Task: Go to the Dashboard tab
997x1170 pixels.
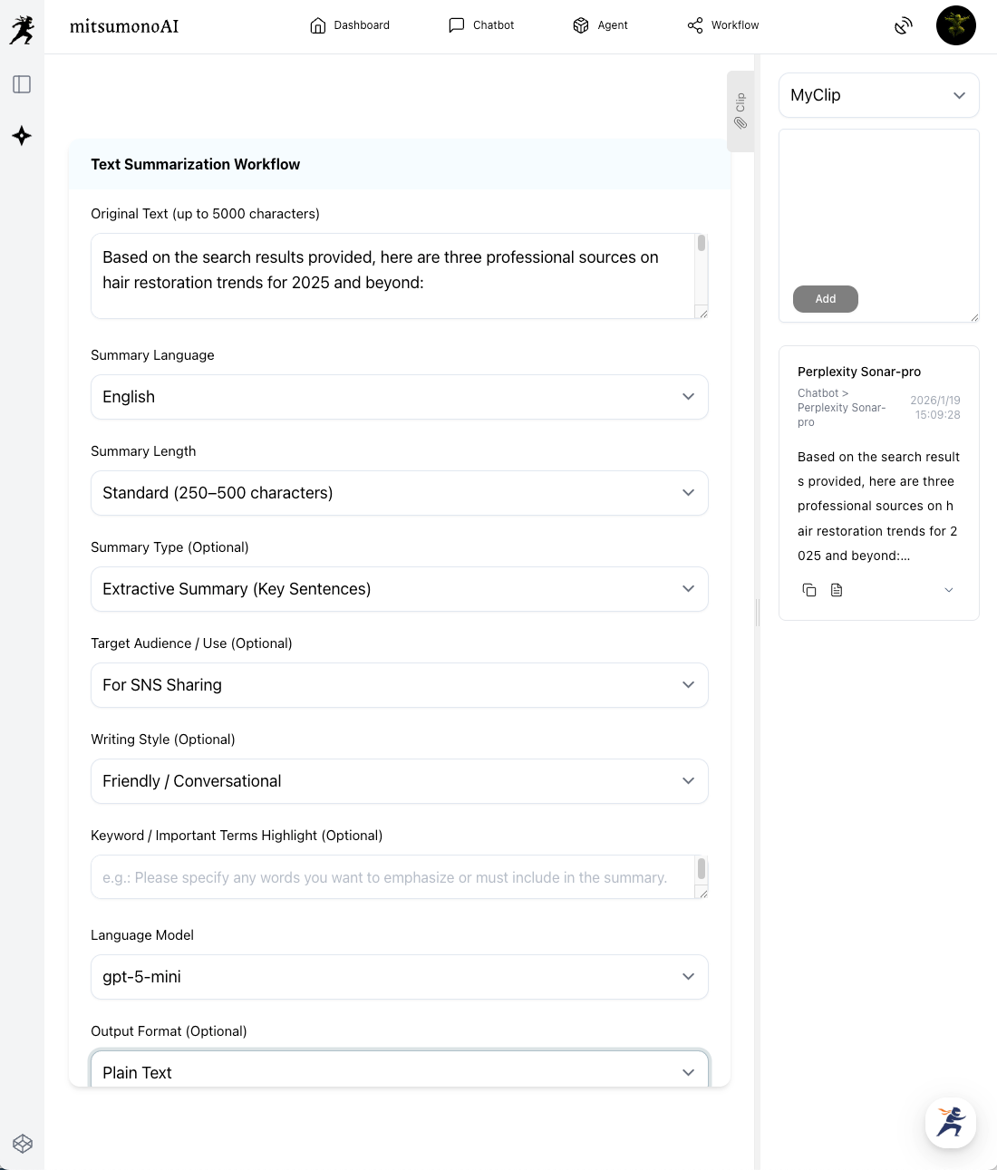Action: (350, 25)
